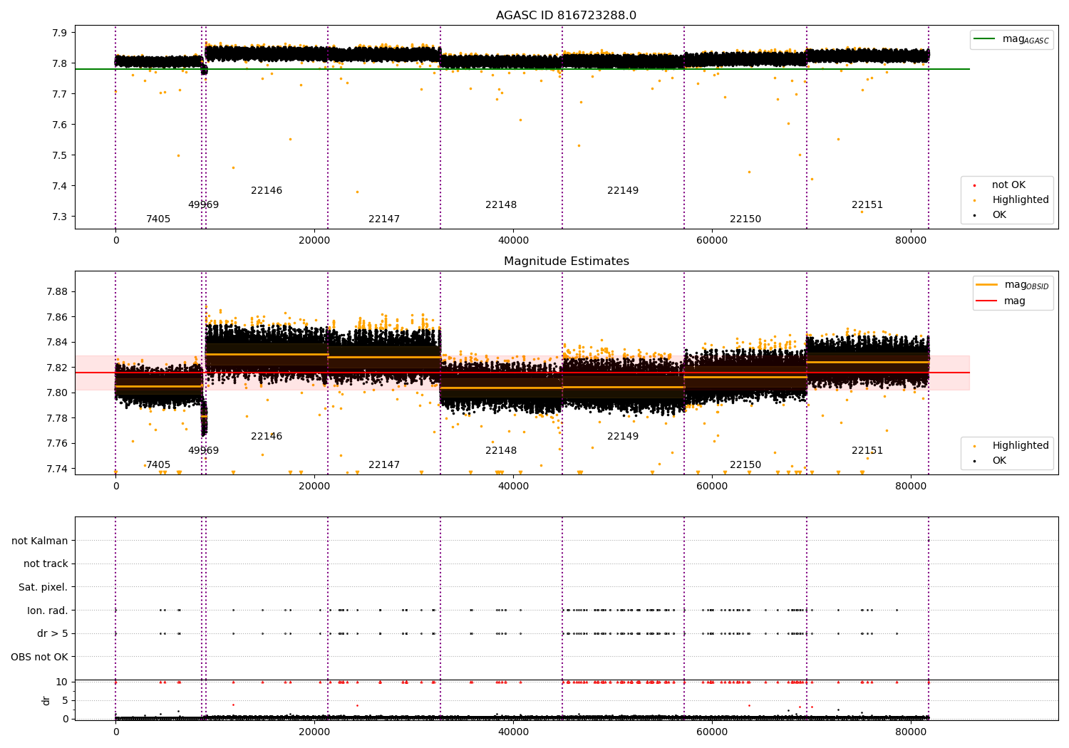Click the 7.76 y-axis tick label
The height and width of the screenshot is (748, 1069).
pyautogui.click(x=57, y=443)
